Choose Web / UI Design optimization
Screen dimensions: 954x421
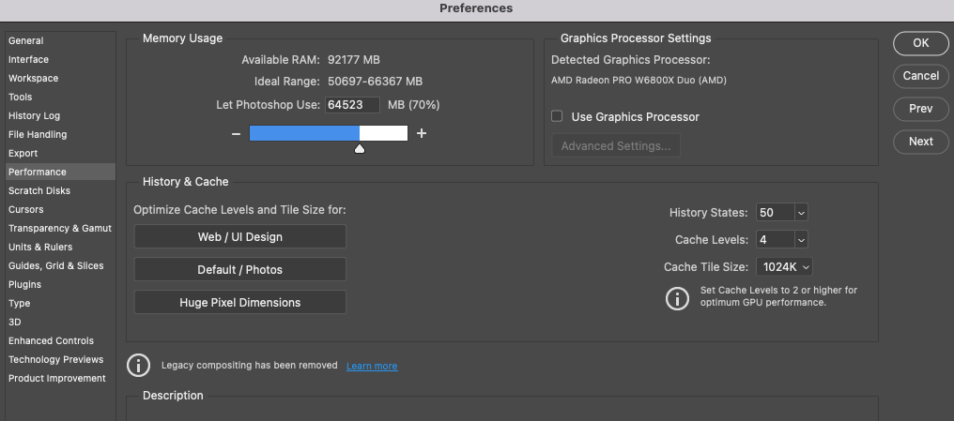(x=239, y=237)
